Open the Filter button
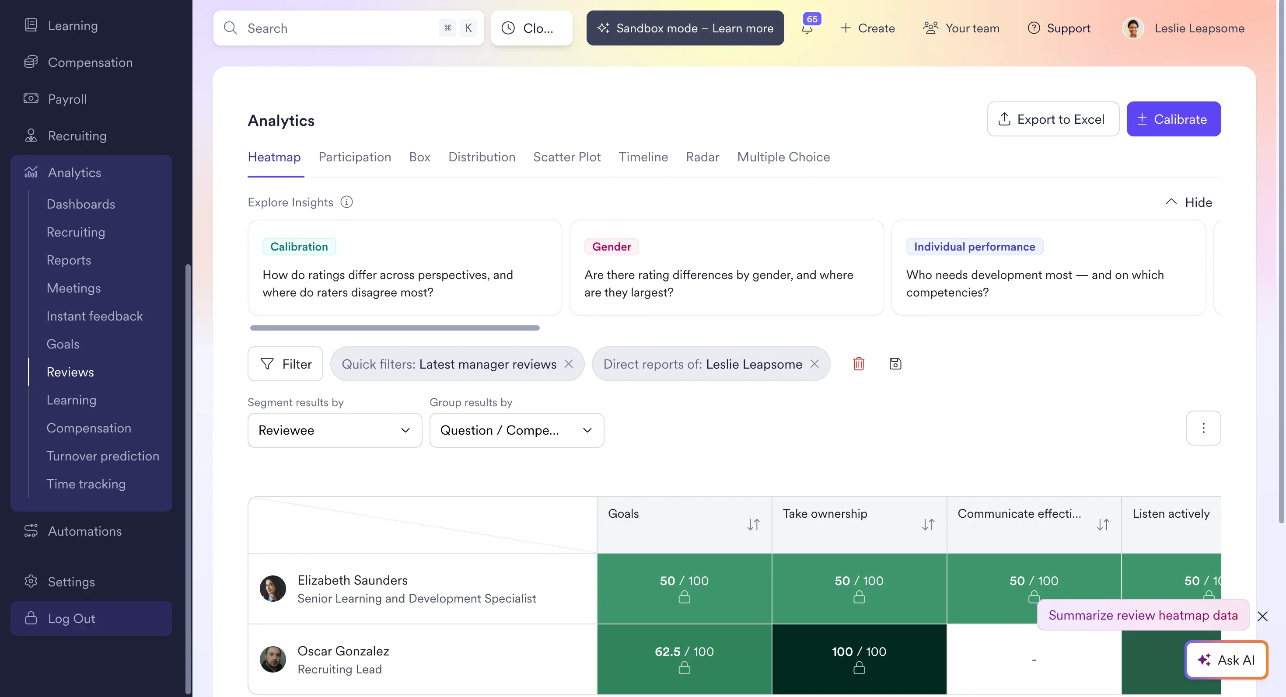 285,364
